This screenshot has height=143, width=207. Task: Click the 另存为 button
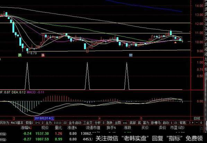5,123
